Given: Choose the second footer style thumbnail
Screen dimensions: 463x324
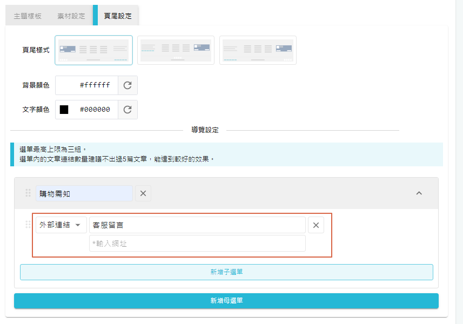Looking at the screenshot, I should tap(176, 50).
